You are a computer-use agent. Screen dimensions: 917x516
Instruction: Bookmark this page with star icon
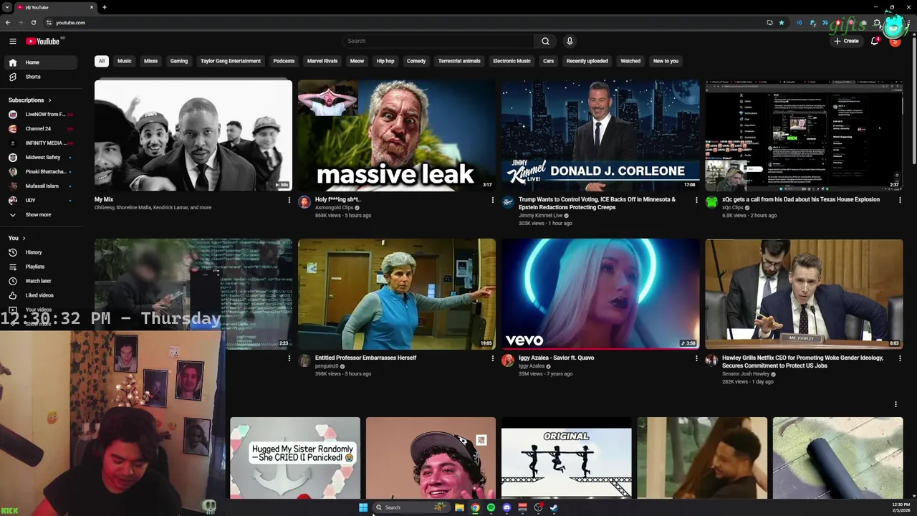point(782,22)
